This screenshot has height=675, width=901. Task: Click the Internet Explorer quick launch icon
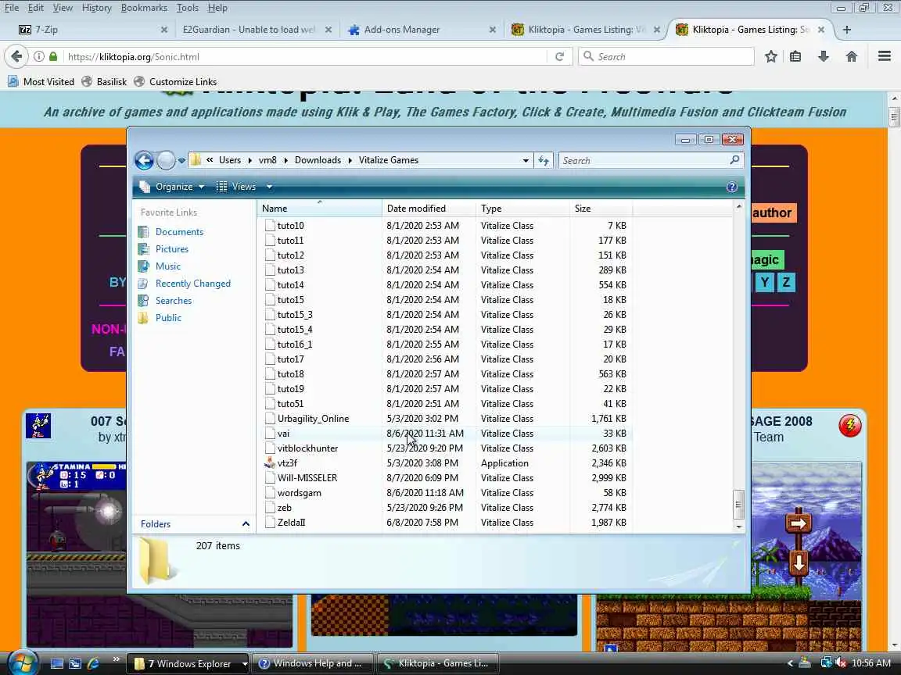(94, 663)
